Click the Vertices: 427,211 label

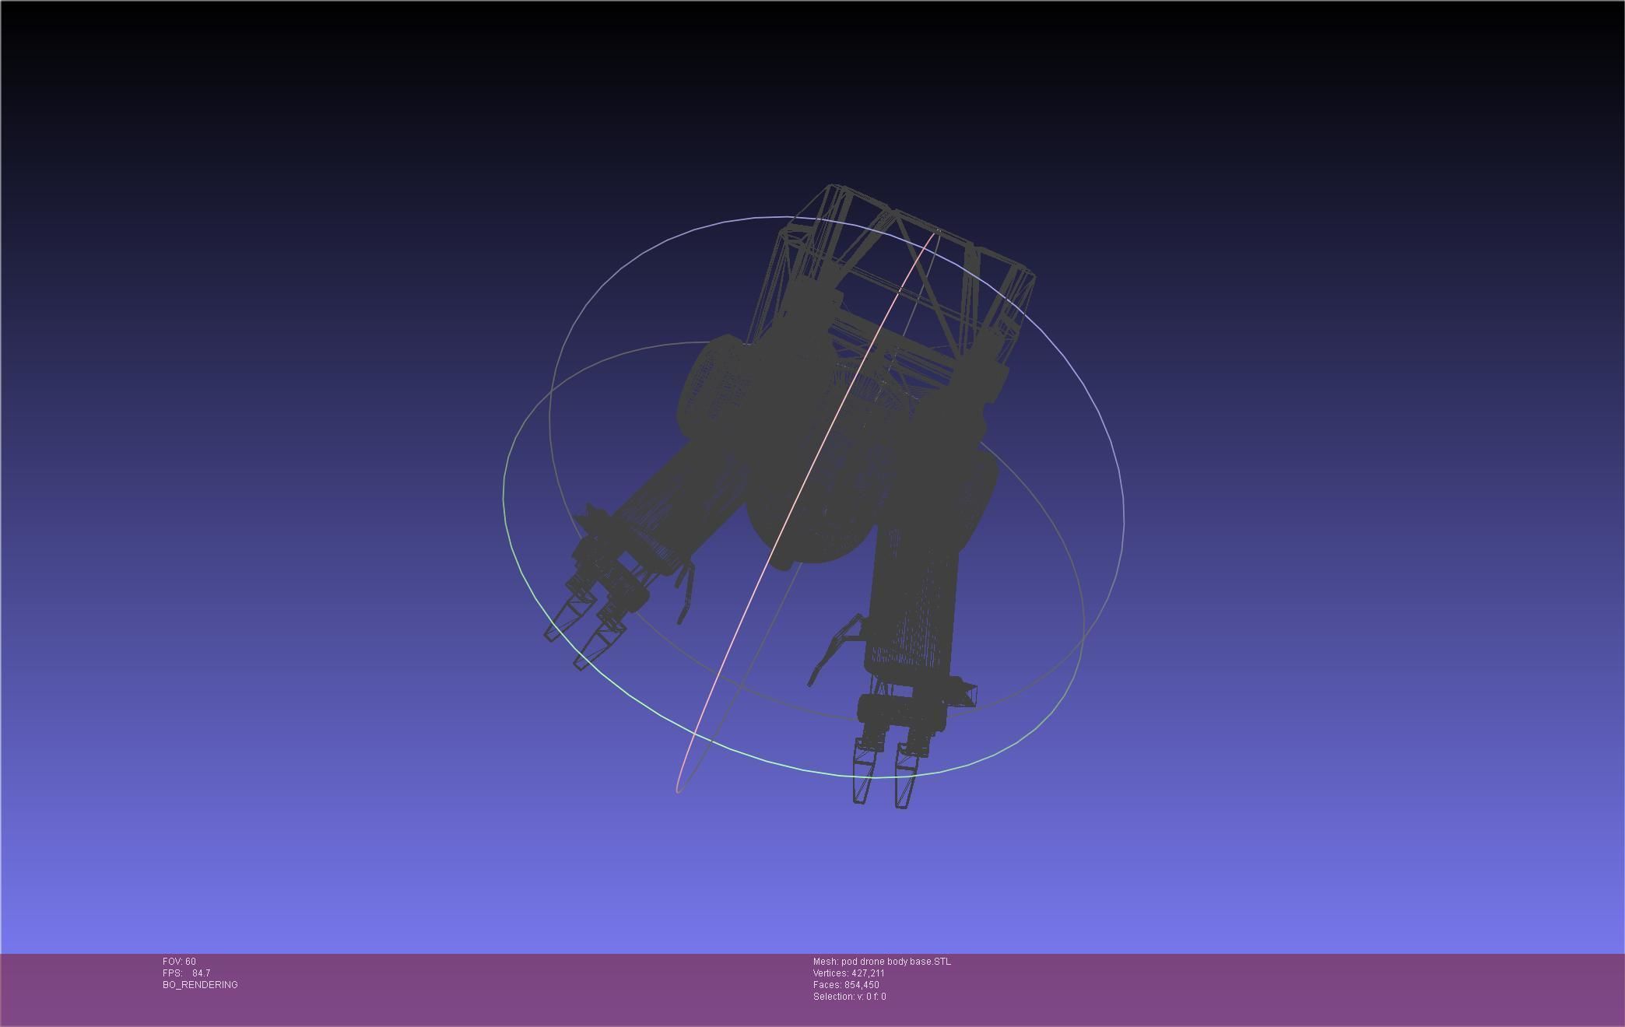click(x=848, y=973)
